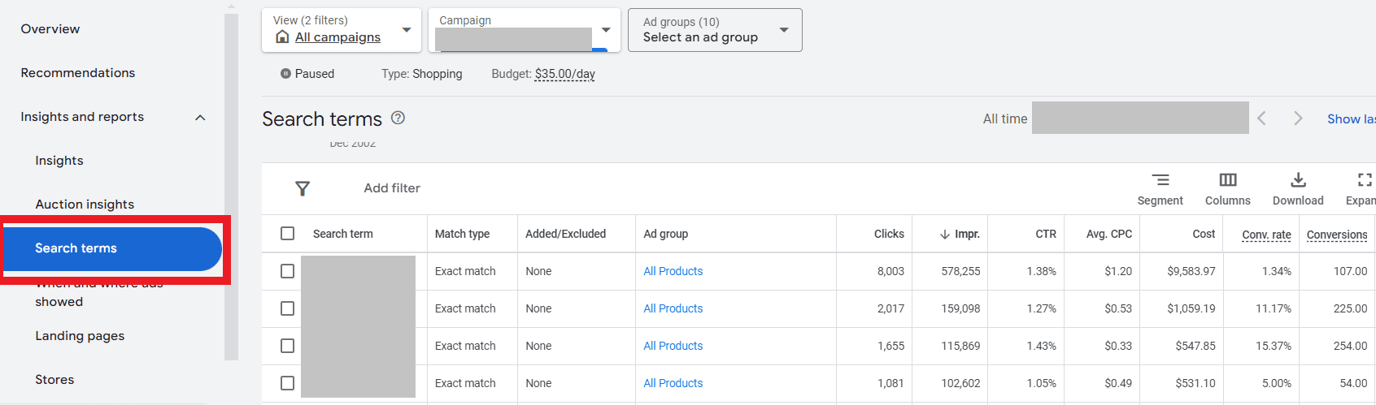Click the cost value $9,583.97
Viewport: 1376px width, 405px height.
click(1191, 271)
